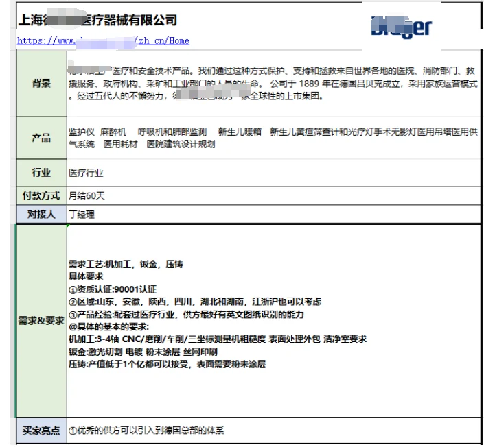Select the 背景 header cell

coord(41,83)
